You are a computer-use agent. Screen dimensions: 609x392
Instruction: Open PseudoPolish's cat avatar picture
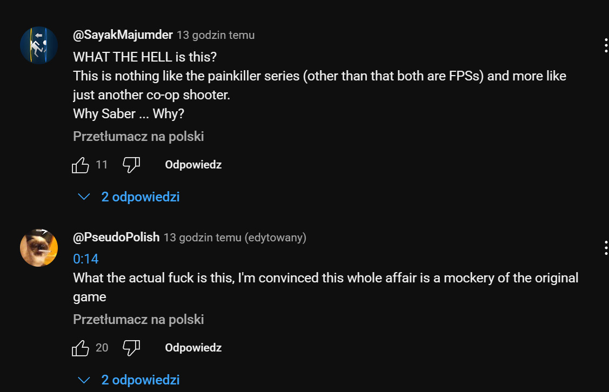(39, 247)
